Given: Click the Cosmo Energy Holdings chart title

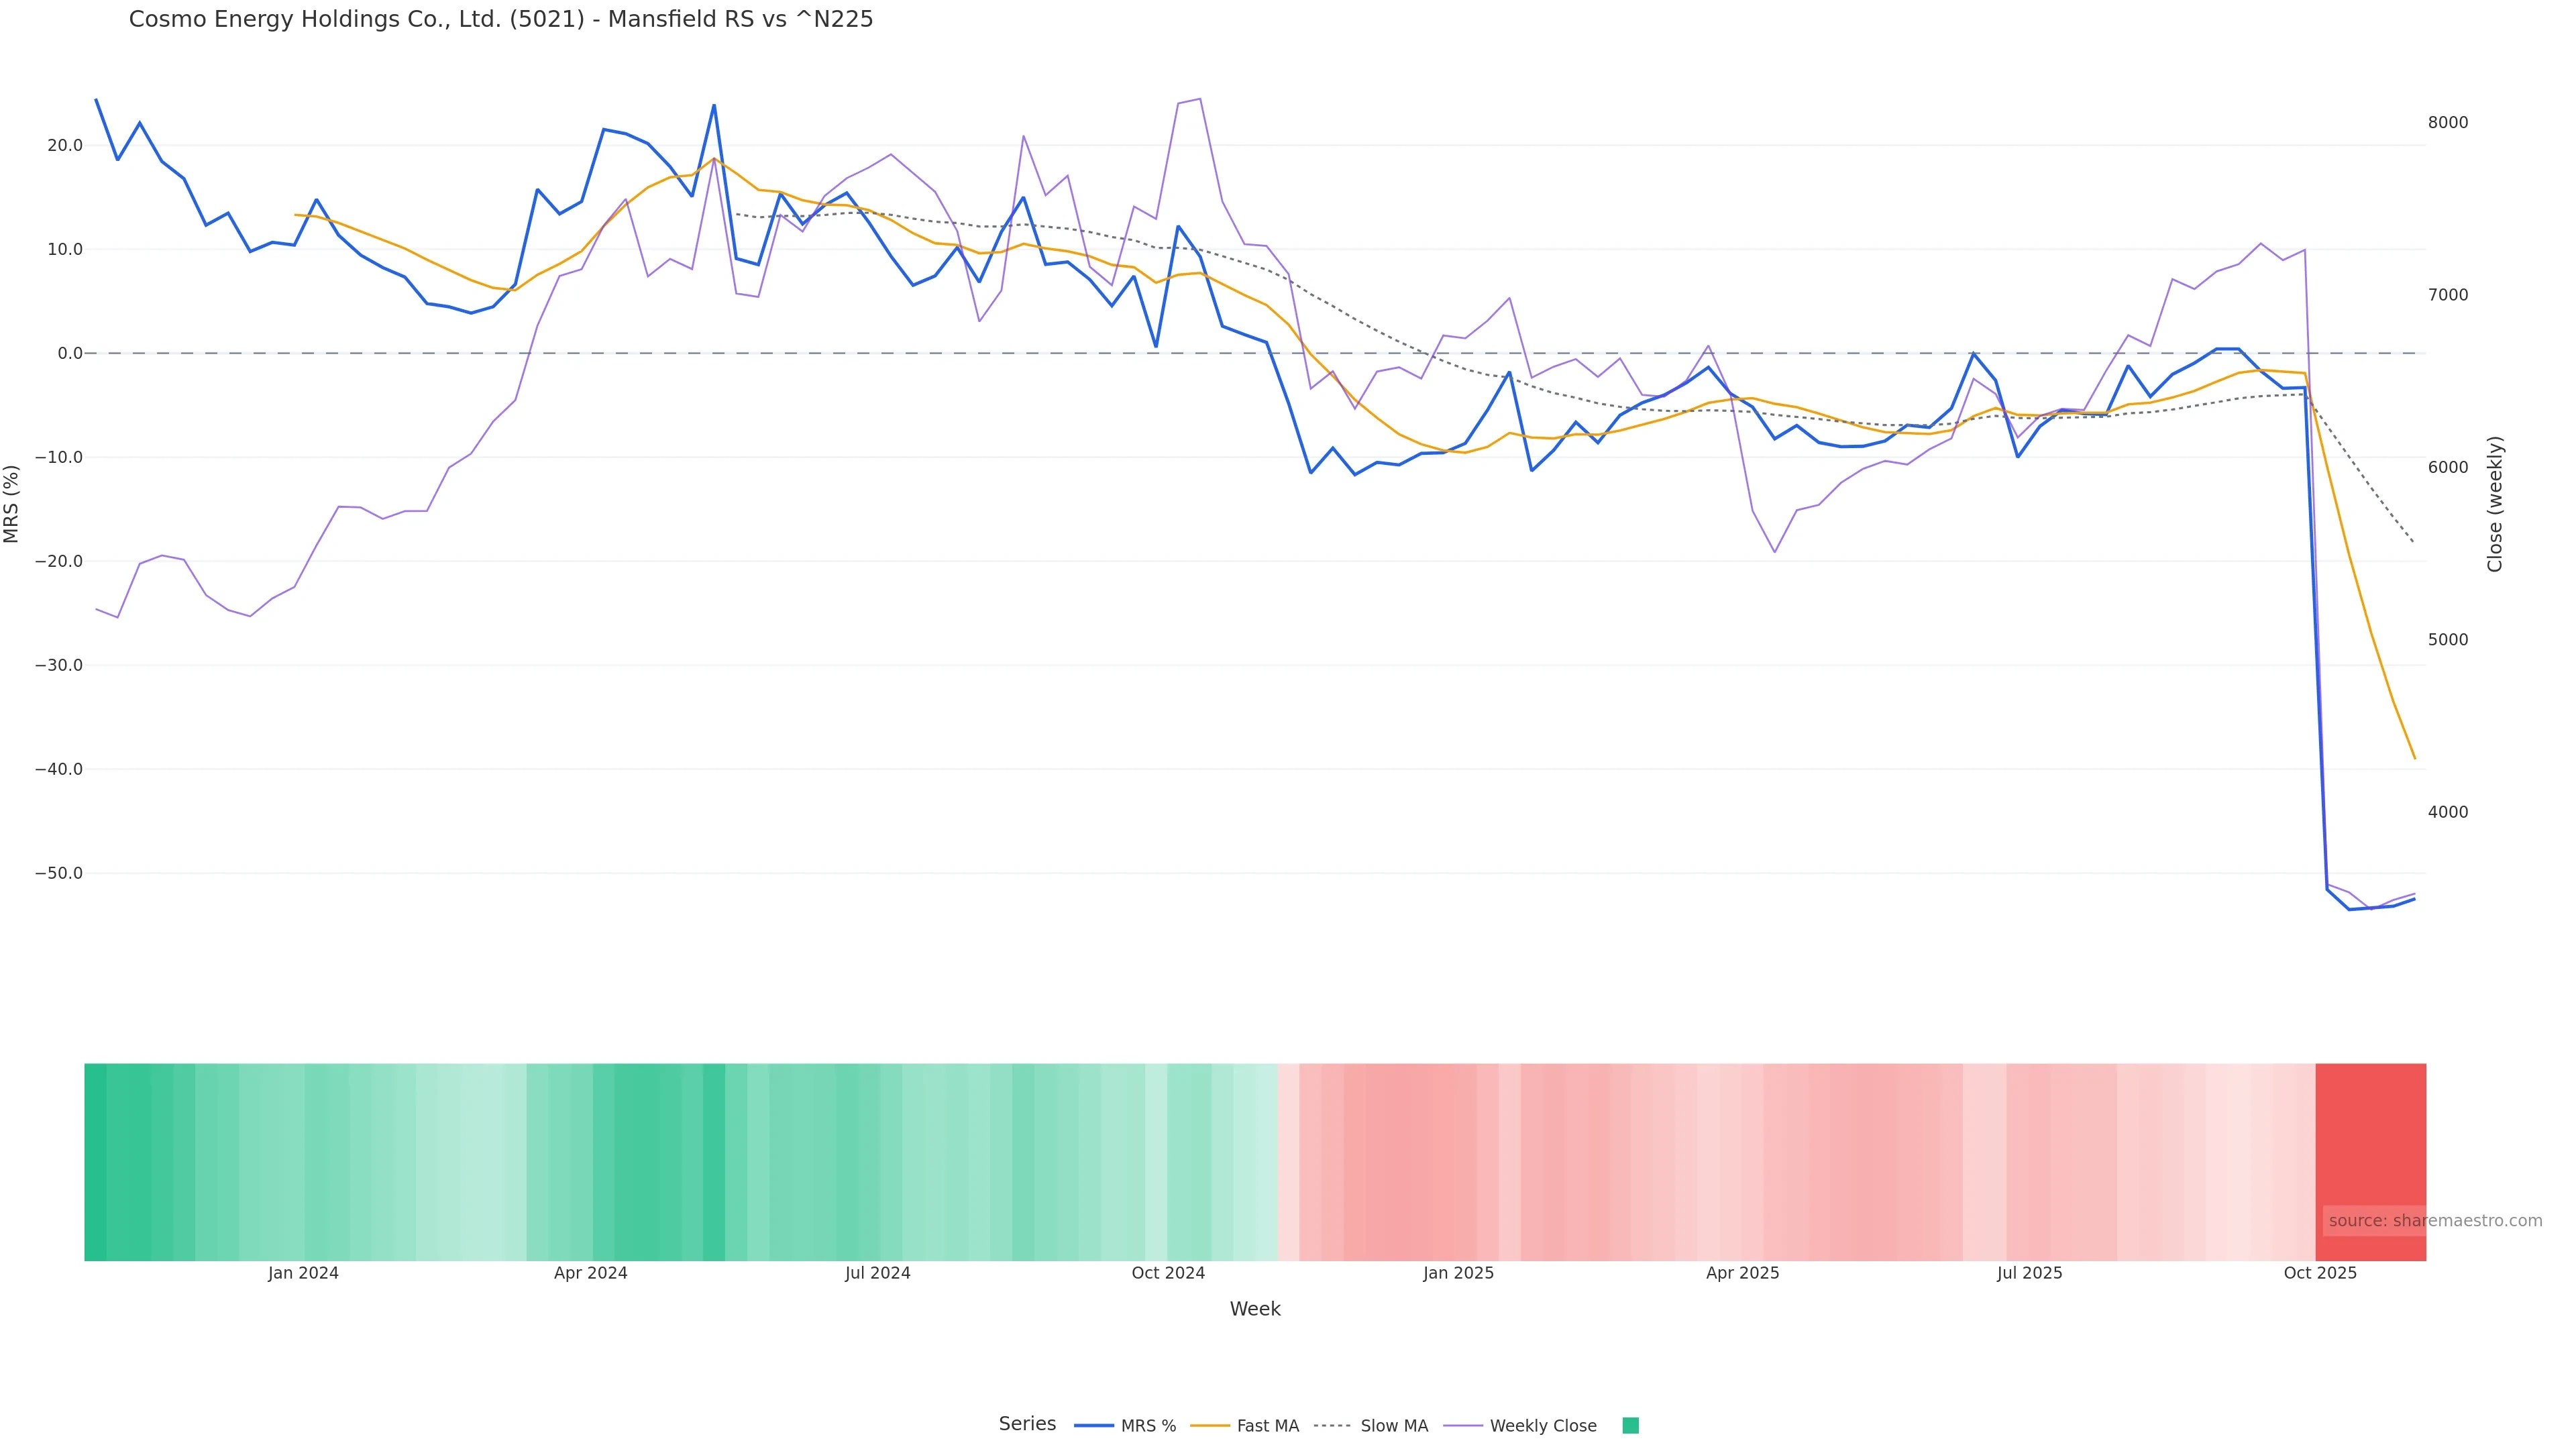Looking at the screenshot, I should 501,19.
